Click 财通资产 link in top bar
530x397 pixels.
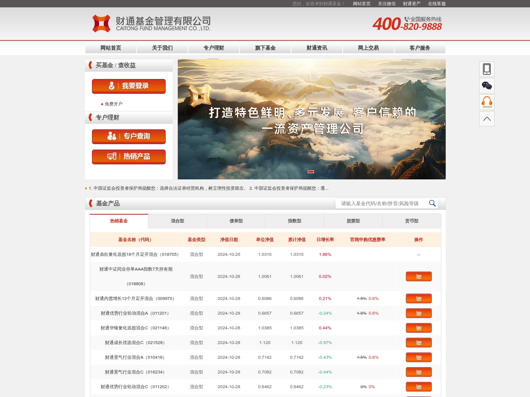point(412,4)
